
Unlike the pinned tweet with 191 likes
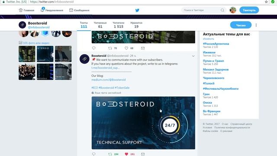click(x=126, y=154)
